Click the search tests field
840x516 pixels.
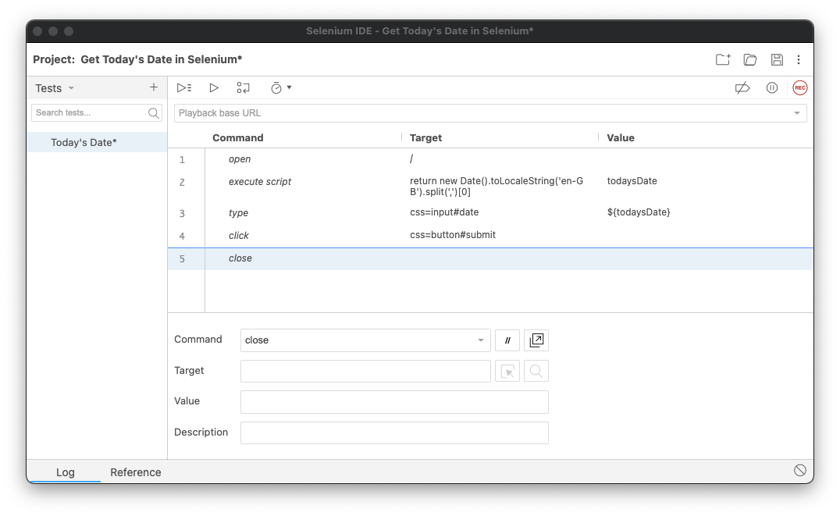point(90,112)
